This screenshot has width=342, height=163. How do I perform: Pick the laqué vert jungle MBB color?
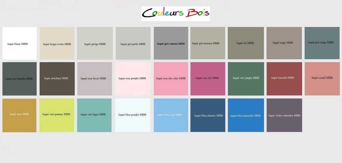tap(246, 79)
